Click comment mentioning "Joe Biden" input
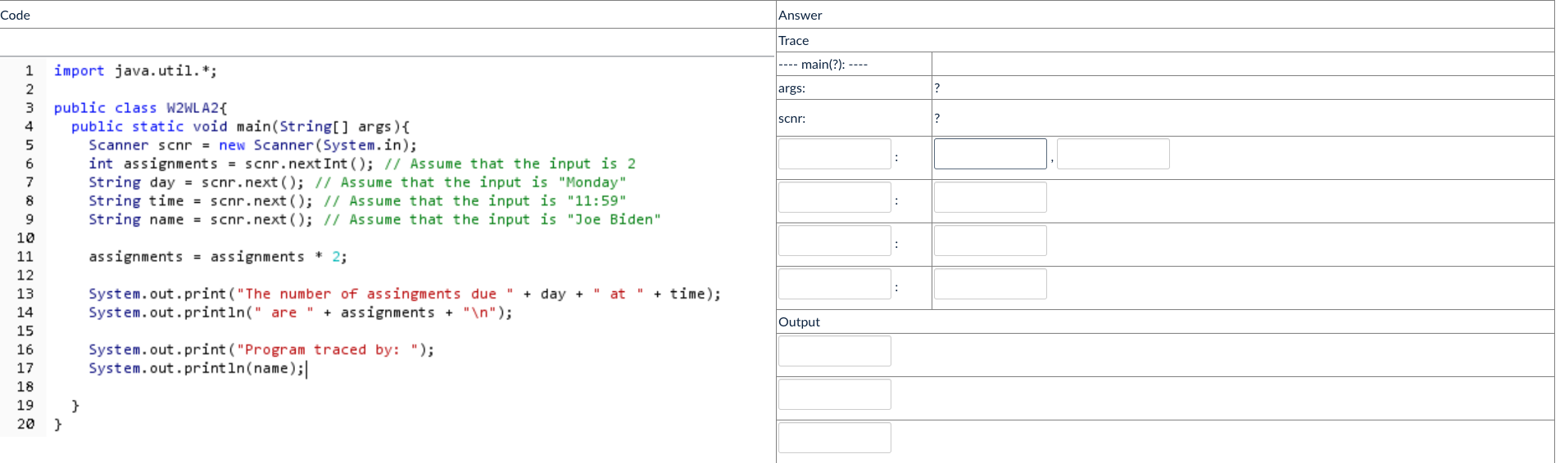The height and width of the screenshot is (463, 1560). [492, 219]
